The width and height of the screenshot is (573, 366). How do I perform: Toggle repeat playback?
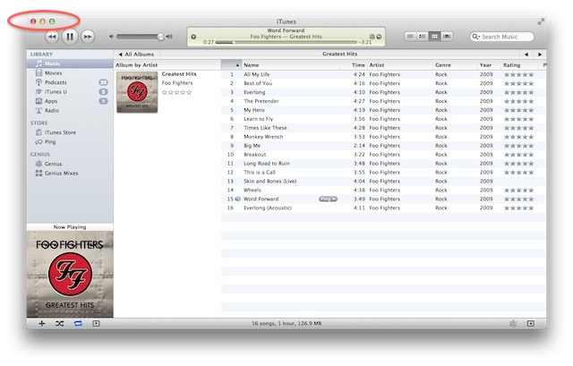(x=78, y=324)
